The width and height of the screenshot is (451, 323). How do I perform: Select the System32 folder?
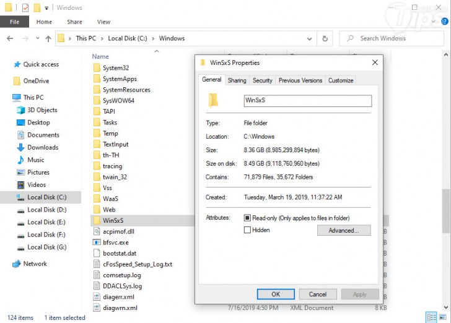point(111,68)
